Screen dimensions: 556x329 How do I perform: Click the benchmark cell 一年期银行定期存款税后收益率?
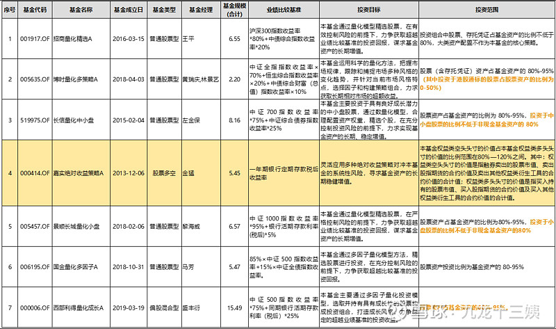point(284,173)
